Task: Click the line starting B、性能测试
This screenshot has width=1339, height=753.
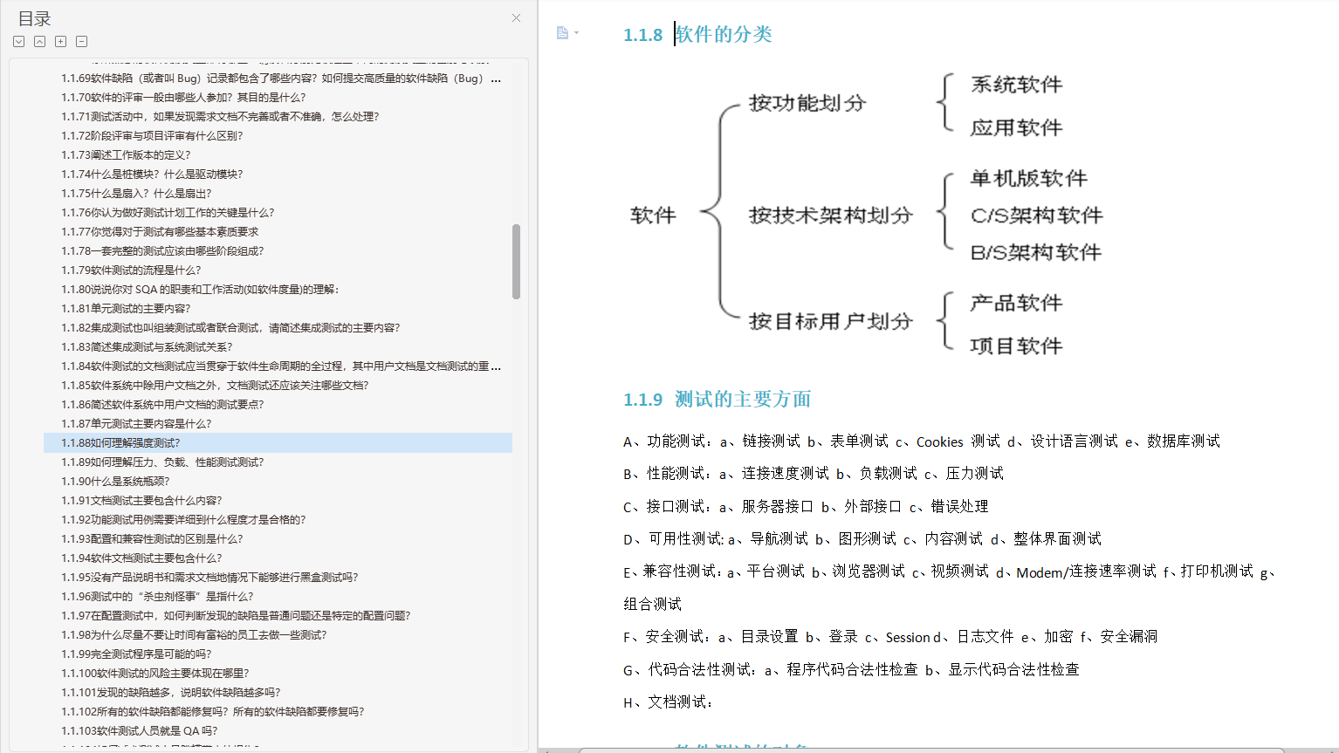Action: pos(814,474)
